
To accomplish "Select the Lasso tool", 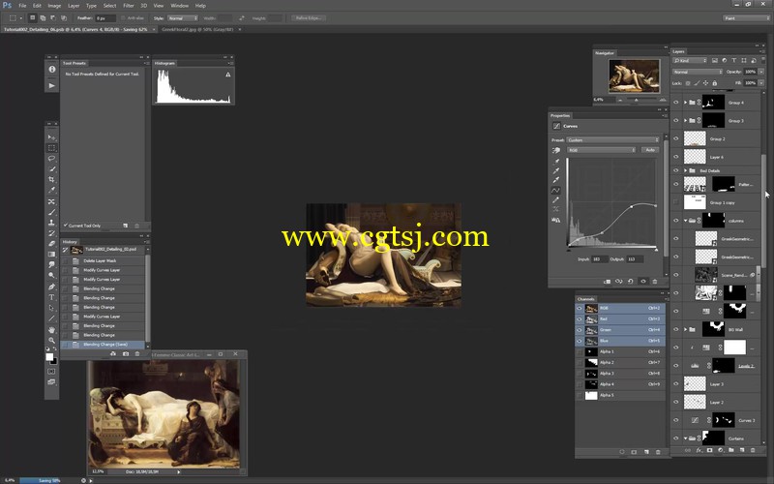I will [x=51, y=159].
